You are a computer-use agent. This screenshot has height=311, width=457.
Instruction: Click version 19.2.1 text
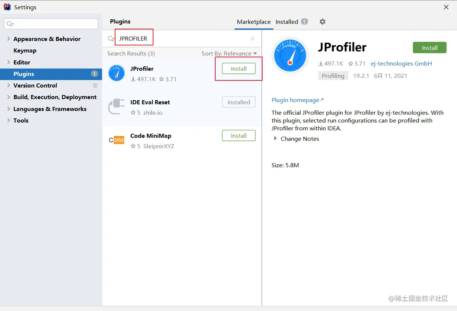[x=361, y=76]
